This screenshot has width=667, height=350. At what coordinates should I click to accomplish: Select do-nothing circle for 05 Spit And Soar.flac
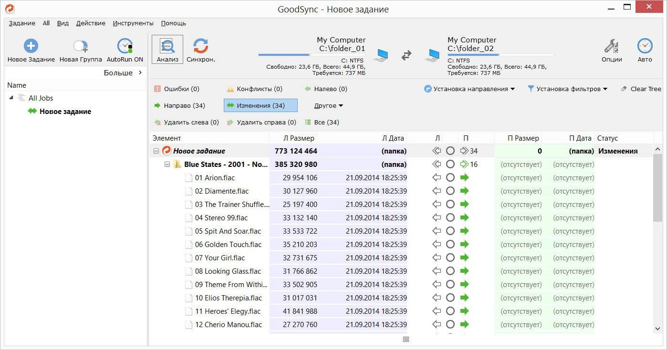click(450, 231)
